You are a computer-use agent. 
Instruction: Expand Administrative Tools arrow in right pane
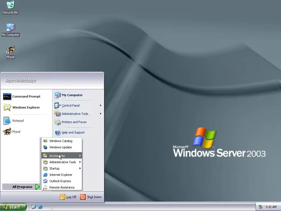point(100,114)
